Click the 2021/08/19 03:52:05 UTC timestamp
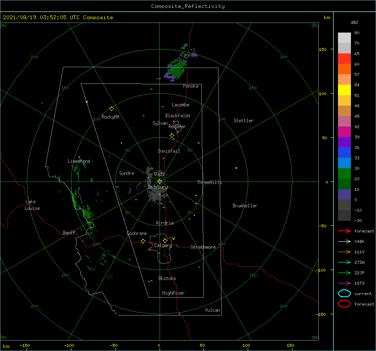376x351 pixels. click(41, 17)
